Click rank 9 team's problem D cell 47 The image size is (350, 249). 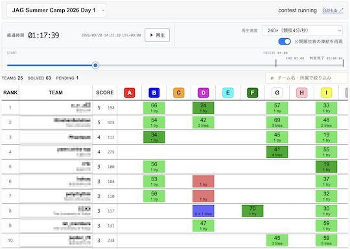click(x=204, y=226)
